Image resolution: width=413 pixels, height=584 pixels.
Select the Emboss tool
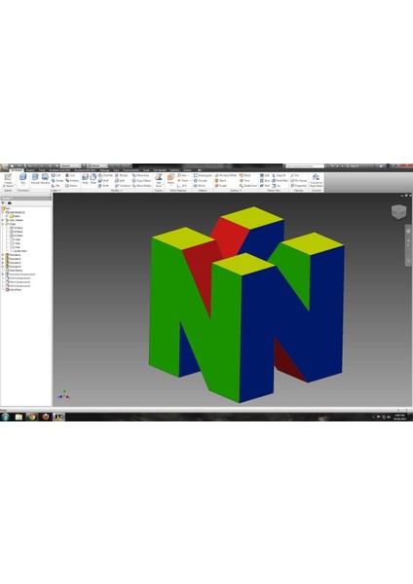(72, 181)
